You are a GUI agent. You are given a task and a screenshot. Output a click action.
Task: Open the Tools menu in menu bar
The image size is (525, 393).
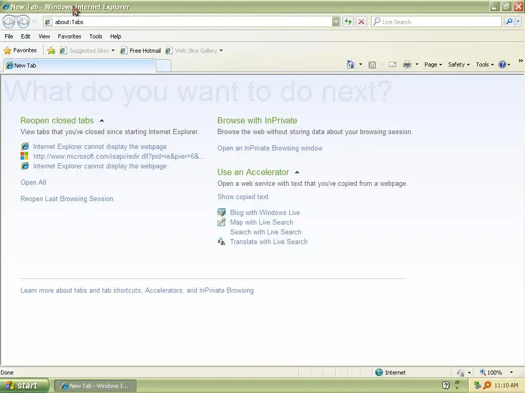tap(96, 36)
